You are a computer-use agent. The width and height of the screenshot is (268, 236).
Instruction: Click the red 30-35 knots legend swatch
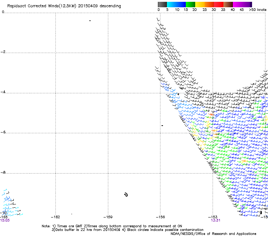pos(219,4)
